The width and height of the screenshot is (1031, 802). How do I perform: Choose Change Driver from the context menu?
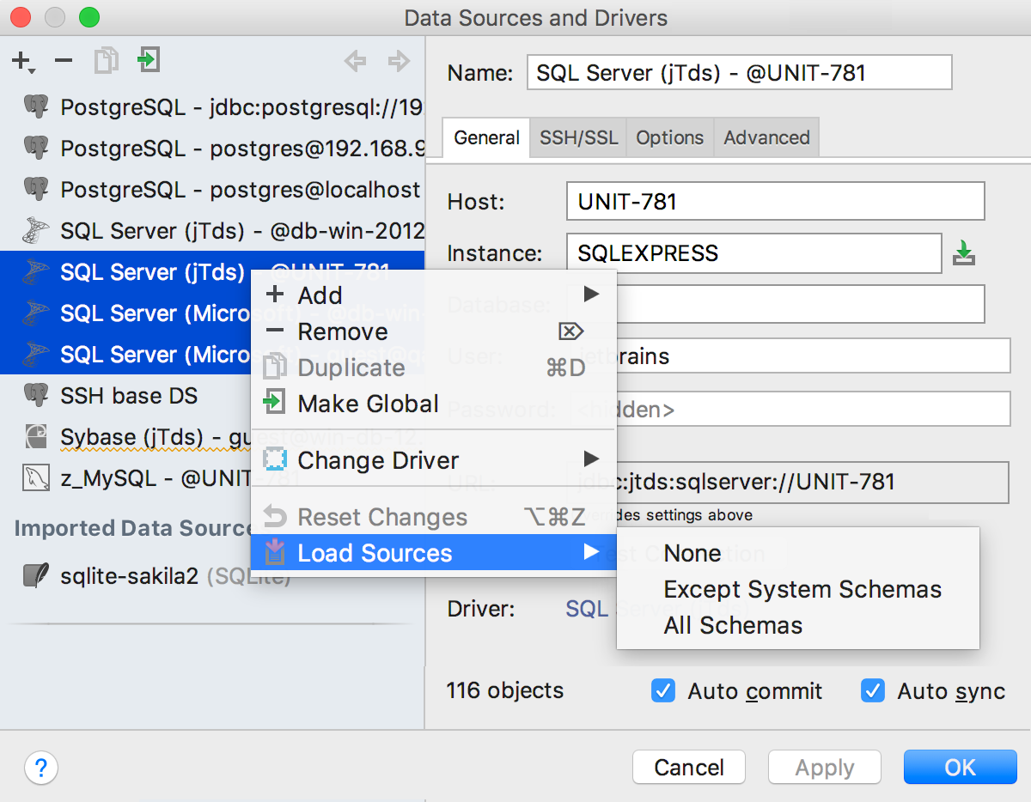click(x=433, y=460)
